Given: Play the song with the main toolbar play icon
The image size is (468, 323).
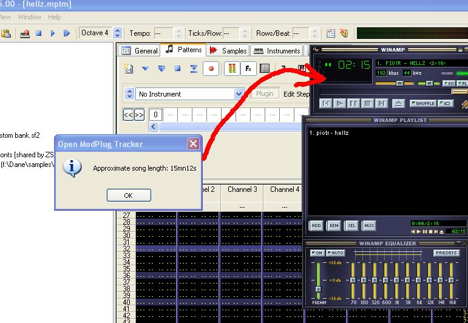Looking at the screenshot, I should [x=53, y=33].
